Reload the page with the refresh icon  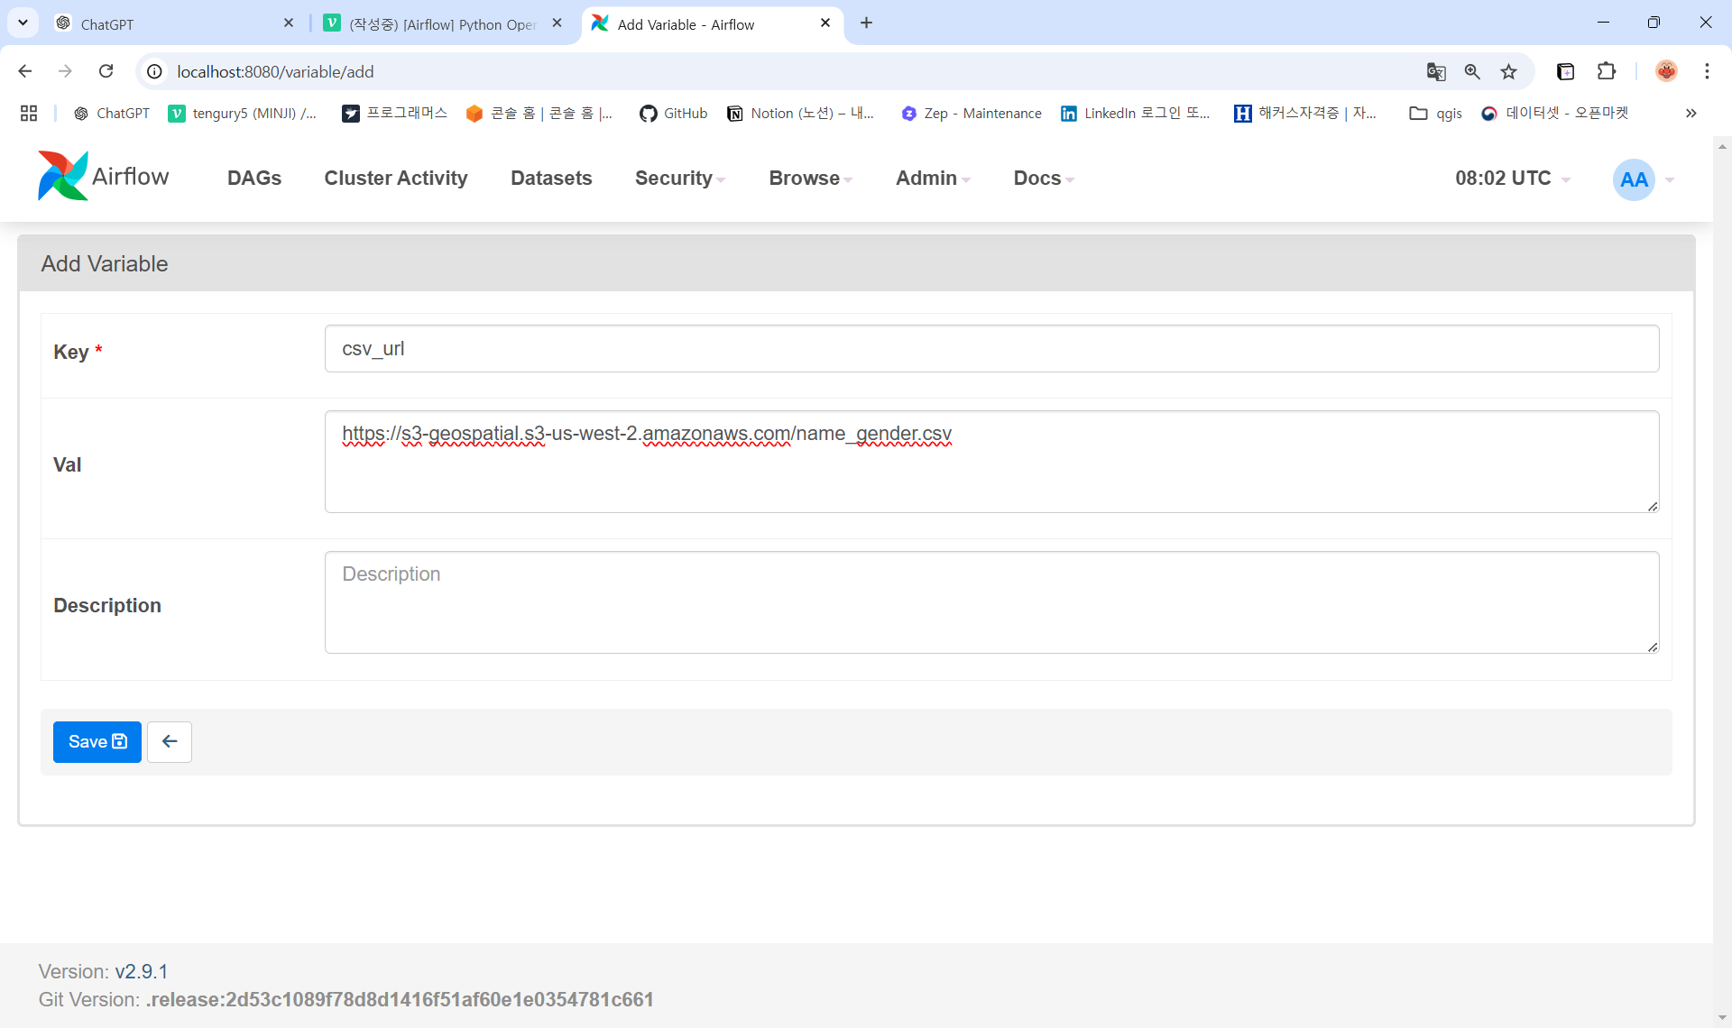click(106, 71)
